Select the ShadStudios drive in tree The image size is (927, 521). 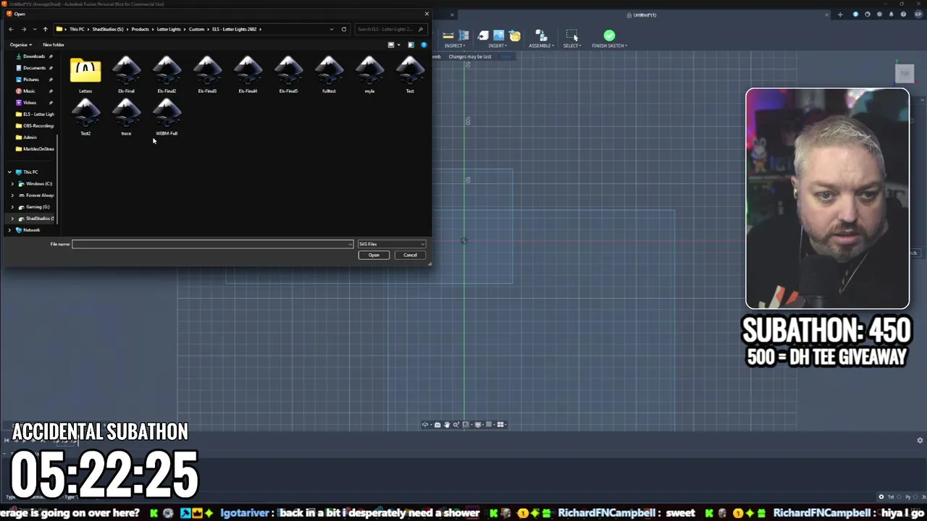click(38, 219)
